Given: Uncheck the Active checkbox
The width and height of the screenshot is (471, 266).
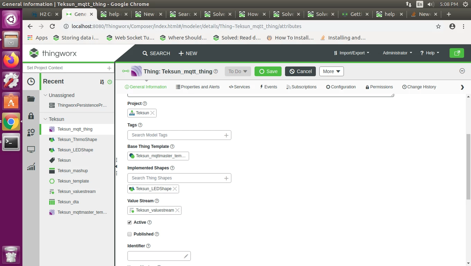Looking at the screenshot, I should (x=130, y=222).
